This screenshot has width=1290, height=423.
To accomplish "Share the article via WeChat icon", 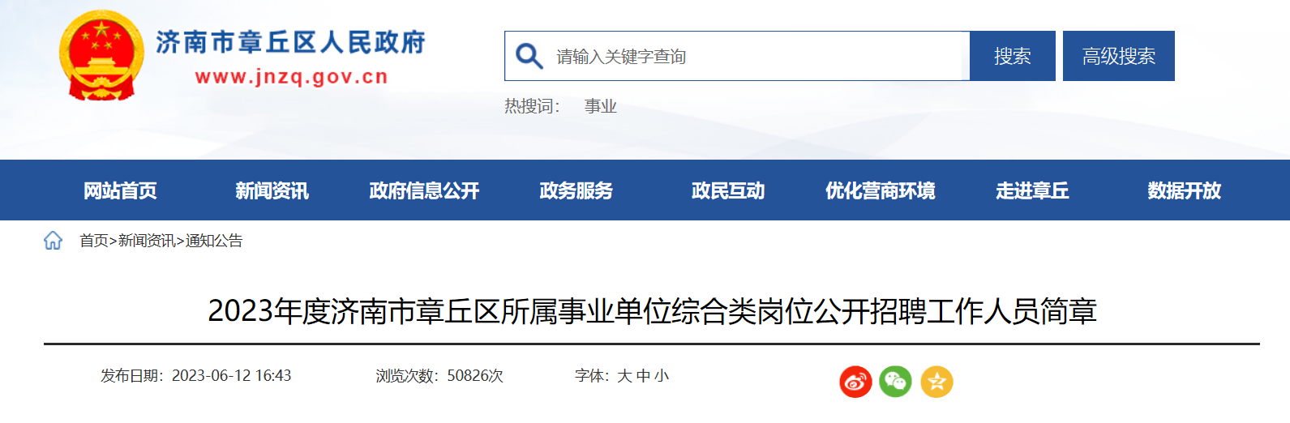I will [896, 382].
